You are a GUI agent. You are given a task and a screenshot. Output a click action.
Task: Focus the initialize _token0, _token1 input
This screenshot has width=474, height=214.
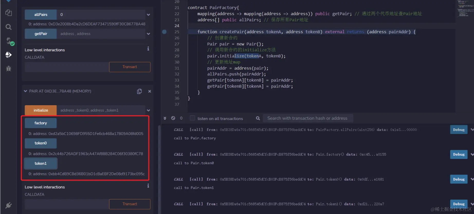[101, 110]
